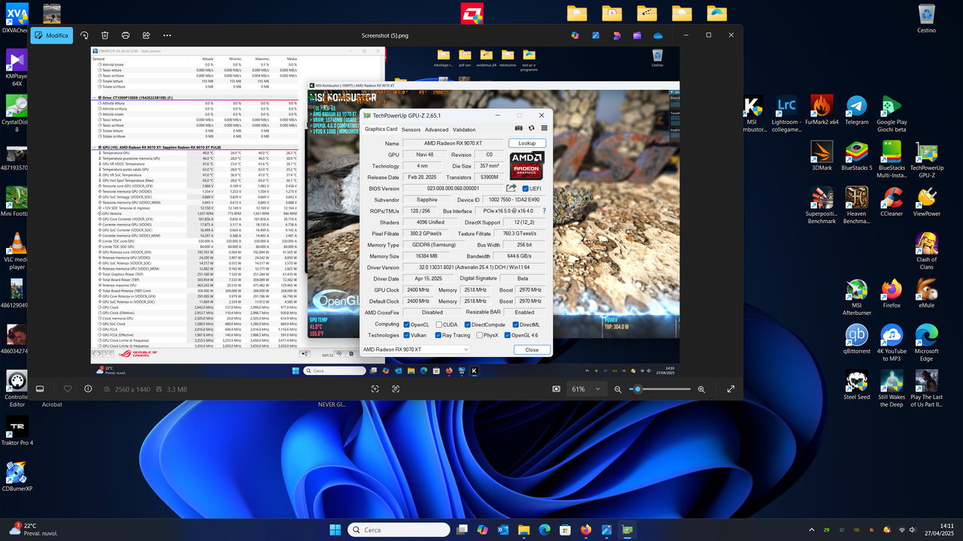Viewport: 963px width, 541px height.
Task: Rotate the photo with the rotate icon
Action: [84, 35]
